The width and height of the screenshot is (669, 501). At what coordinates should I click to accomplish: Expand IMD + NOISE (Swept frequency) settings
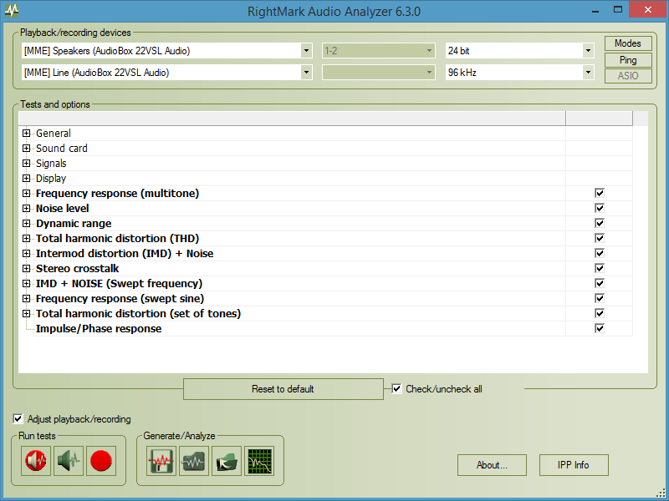click(27, 283)
